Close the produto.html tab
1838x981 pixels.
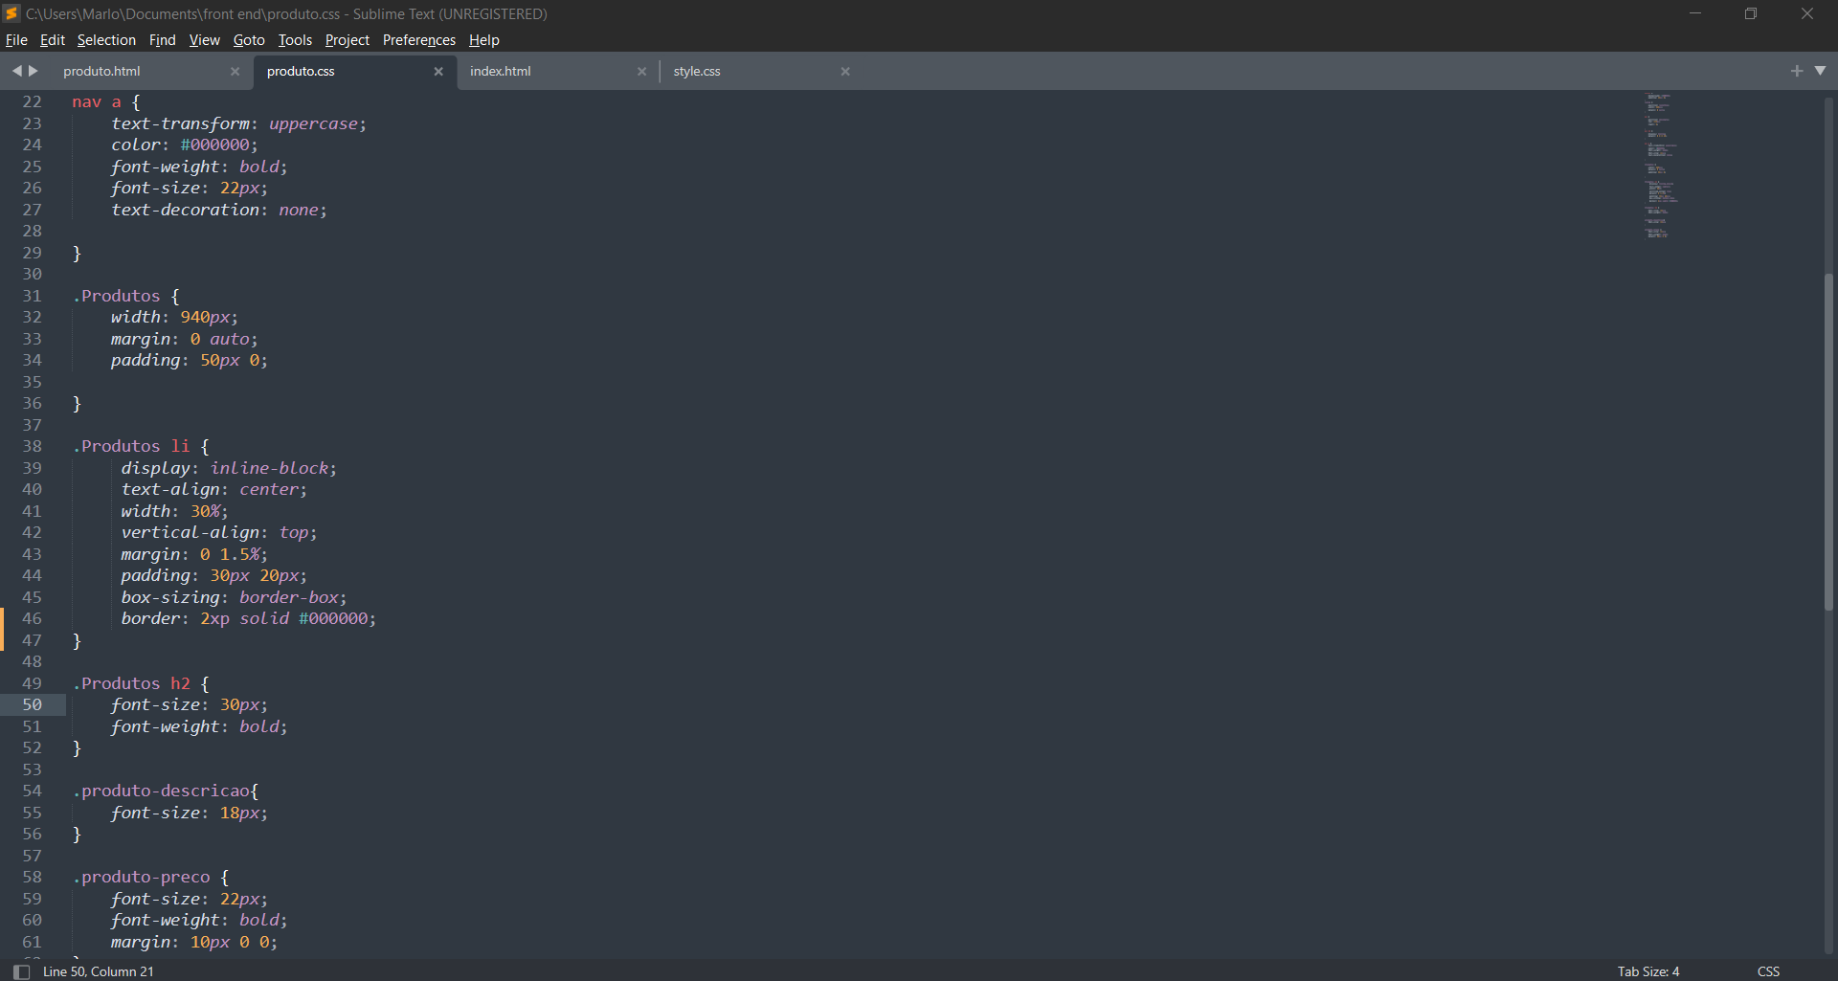pos(235,72)
